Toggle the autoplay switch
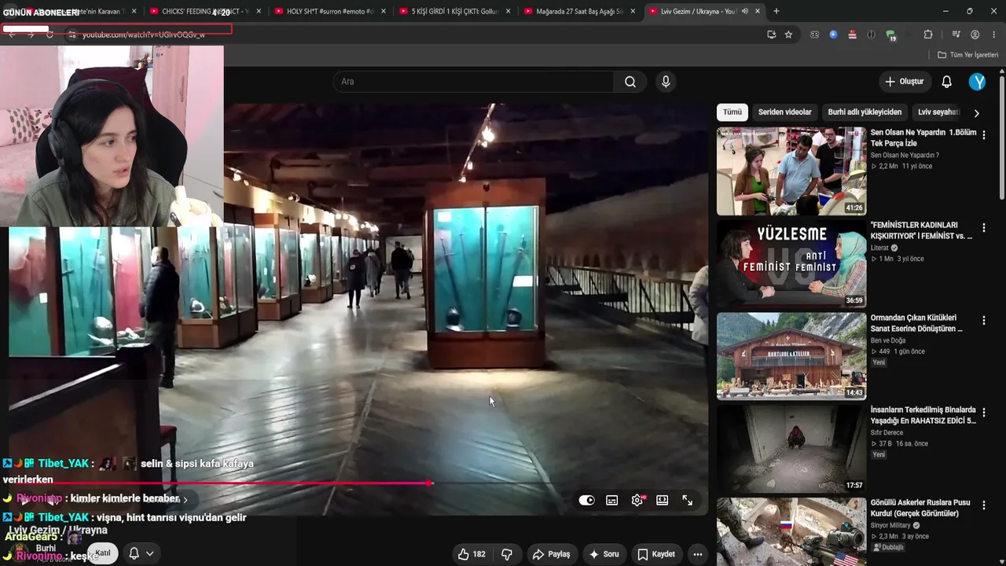The width and height of the screenshot is (1006, 566). pos(587,500)
